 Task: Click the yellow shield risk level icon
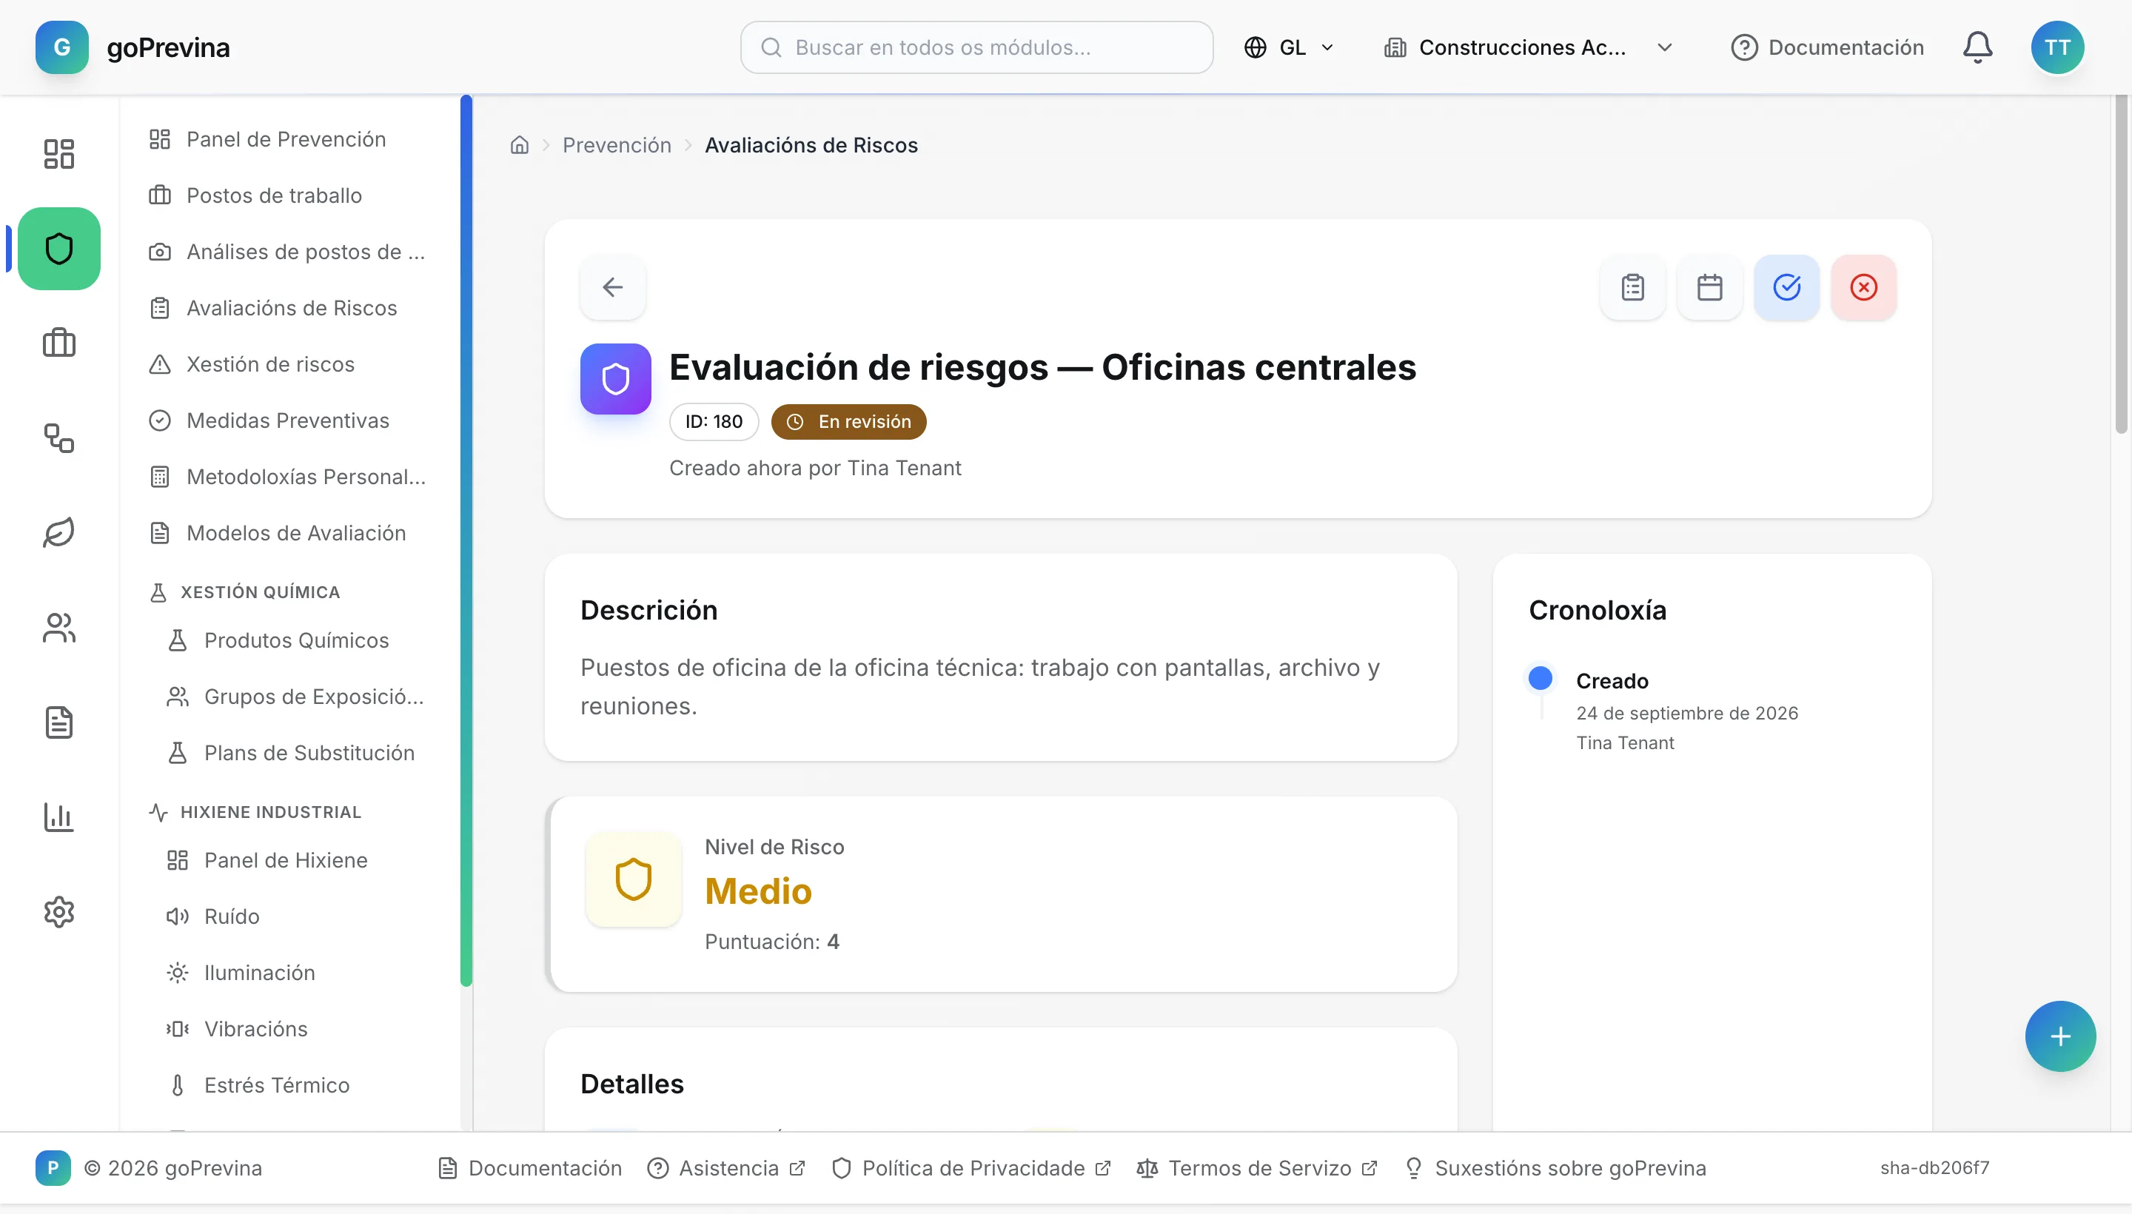coord(633,879)
